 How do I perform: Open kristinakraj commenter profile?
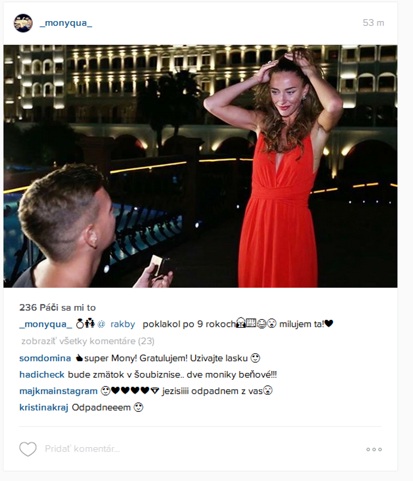click(x=44, y=408)
